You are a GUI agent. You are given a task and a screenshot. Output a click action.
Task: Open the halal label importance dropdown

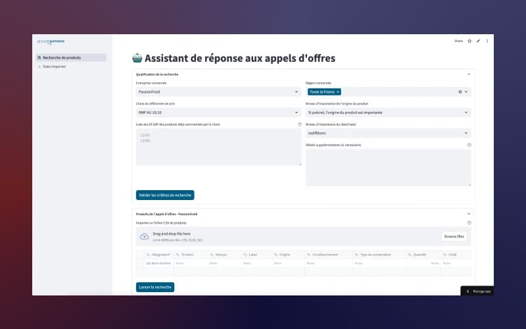[x=388, y=133]
